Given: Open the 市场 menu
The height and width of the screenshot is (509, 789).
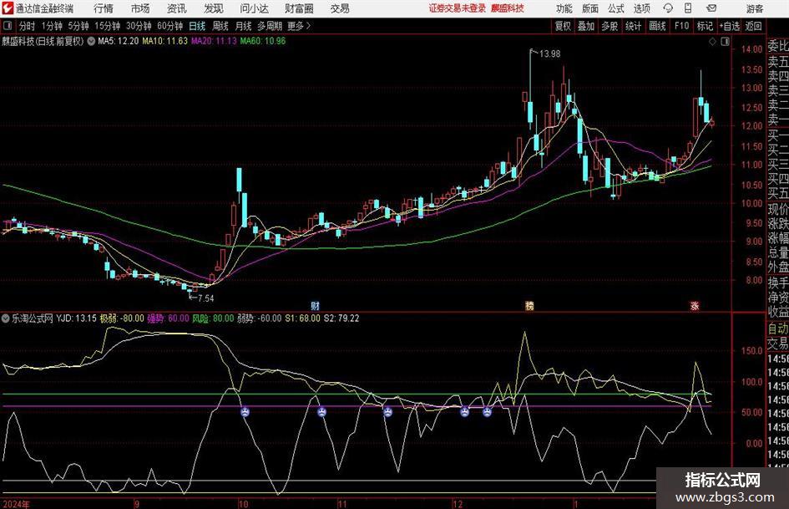Looking at the screenshot, I should tap(140, 8).
